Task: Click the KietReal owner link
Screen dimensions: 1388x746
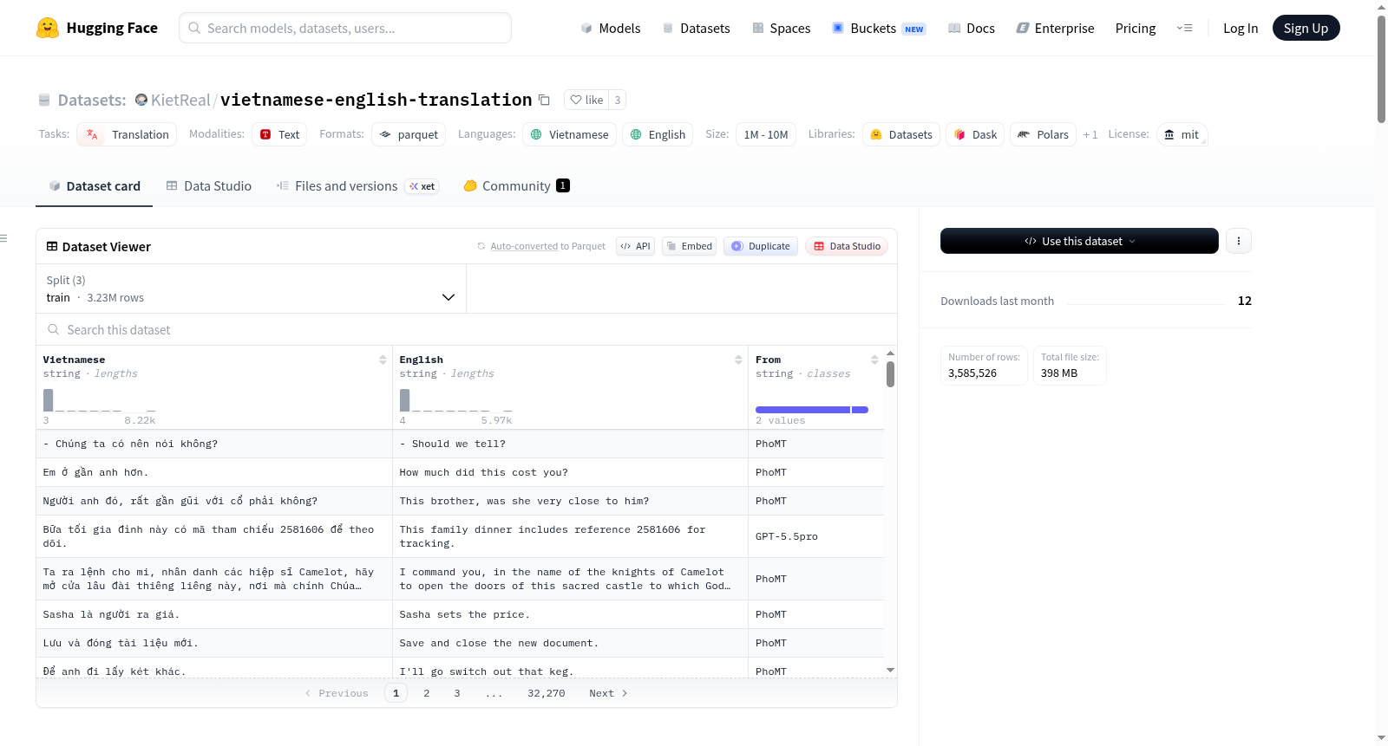Action: coord(180,100)
